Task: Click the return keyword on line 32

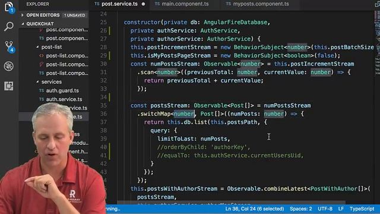Action: tap(154, 81)
